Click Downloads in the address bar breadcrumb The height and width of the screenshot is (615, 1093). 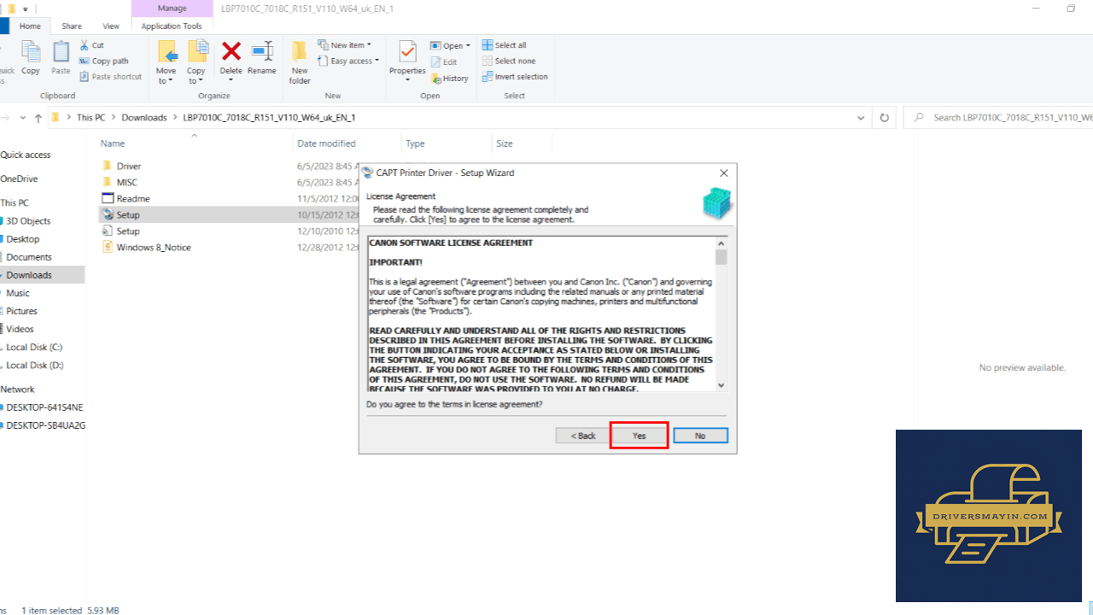[x=144, y=118]
